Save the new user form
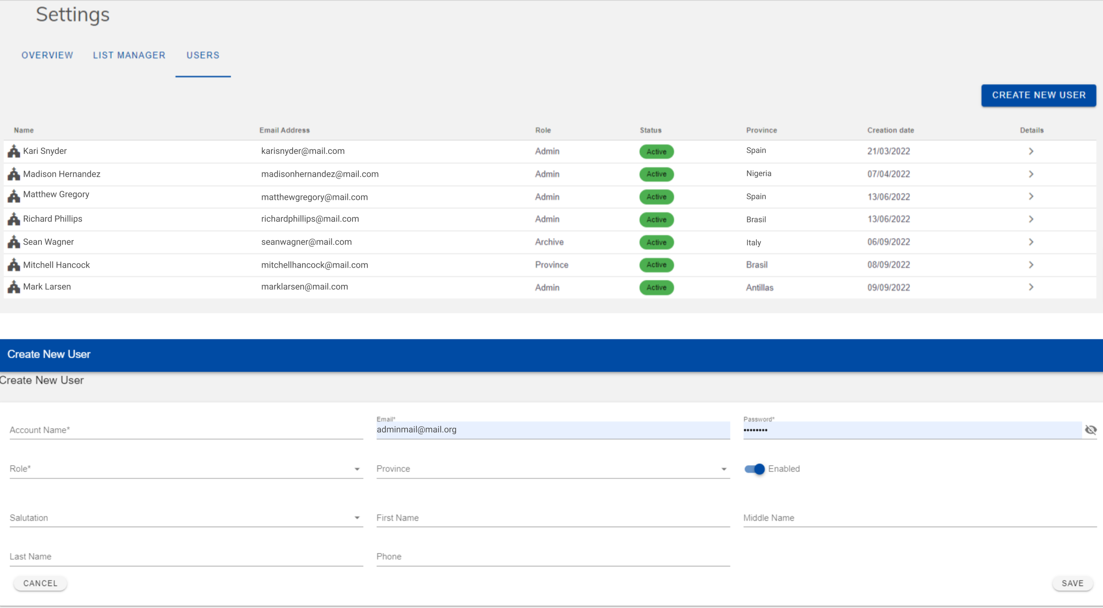This screenshot has width=1103, height=608. point(1072,583)
